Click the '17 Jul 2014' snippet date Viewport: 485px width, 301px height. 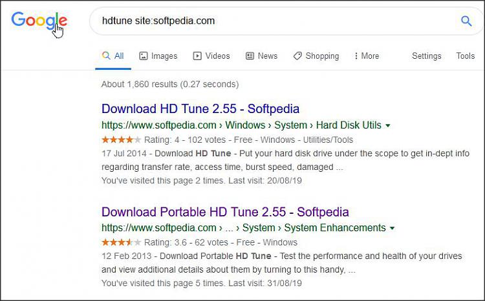pos(124,153)
